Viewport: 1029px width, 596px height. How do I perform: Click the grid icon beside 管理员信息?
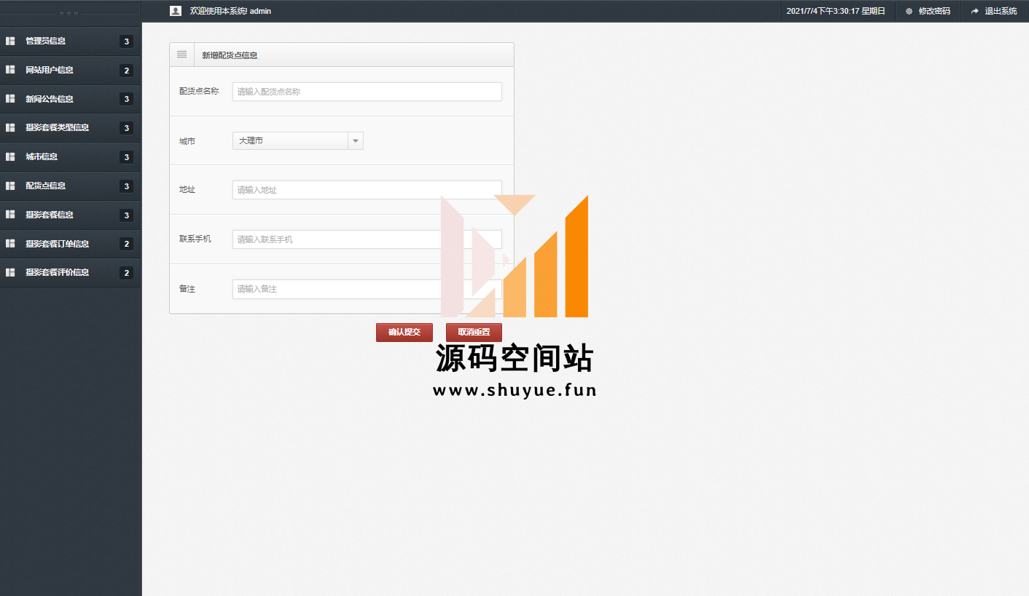pyautogui.click(x=10, y=41)
